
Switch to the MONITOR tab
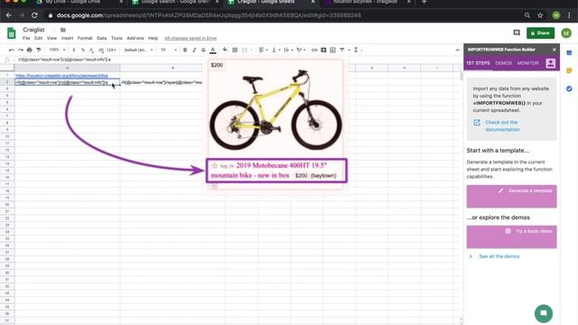click(527, 63)
